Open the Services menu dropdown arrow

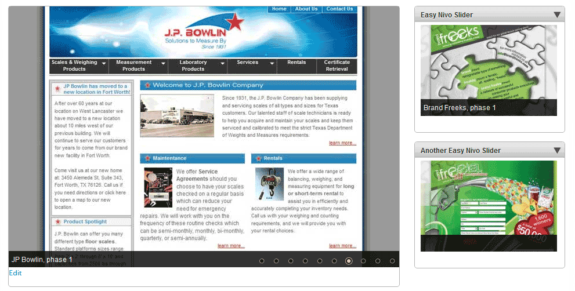272,63
